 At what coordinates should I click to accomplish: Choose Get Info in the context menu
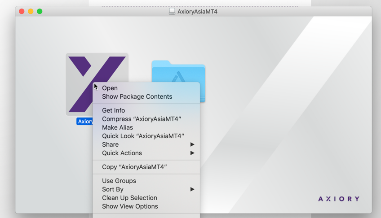point(146,110)
